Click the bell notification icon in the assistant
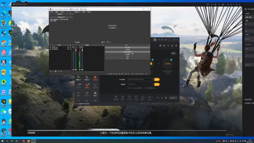 pyautogui.click(x=172, y=45)
